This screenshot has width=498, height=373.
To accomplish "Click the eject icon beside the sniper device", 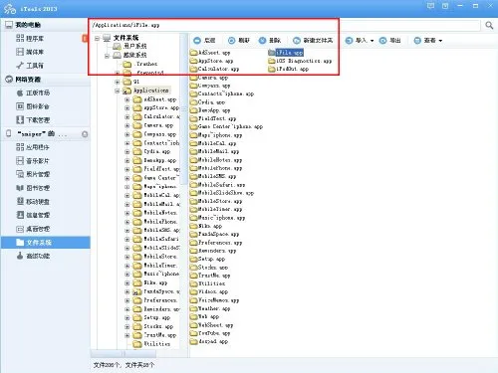I will [85, 134].
